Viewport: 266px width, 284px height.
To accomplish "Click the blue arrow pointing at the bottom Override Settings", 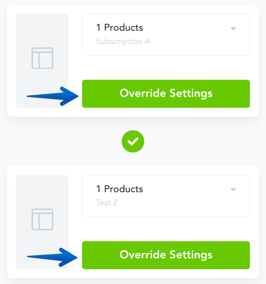I will click(52, 257).
